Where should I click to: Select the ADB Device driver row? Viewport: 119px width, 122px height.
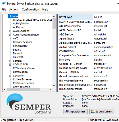pyautogui.click(x=66, y=34)
